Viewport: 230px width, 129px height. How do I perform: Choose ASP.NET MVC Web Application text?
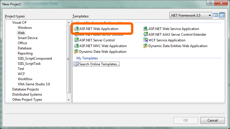(x=103, y=46)
